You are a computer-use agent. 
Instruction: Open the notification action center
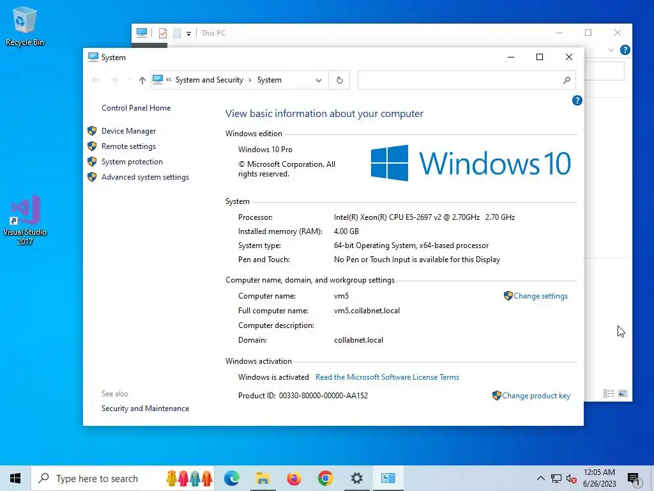634,479
